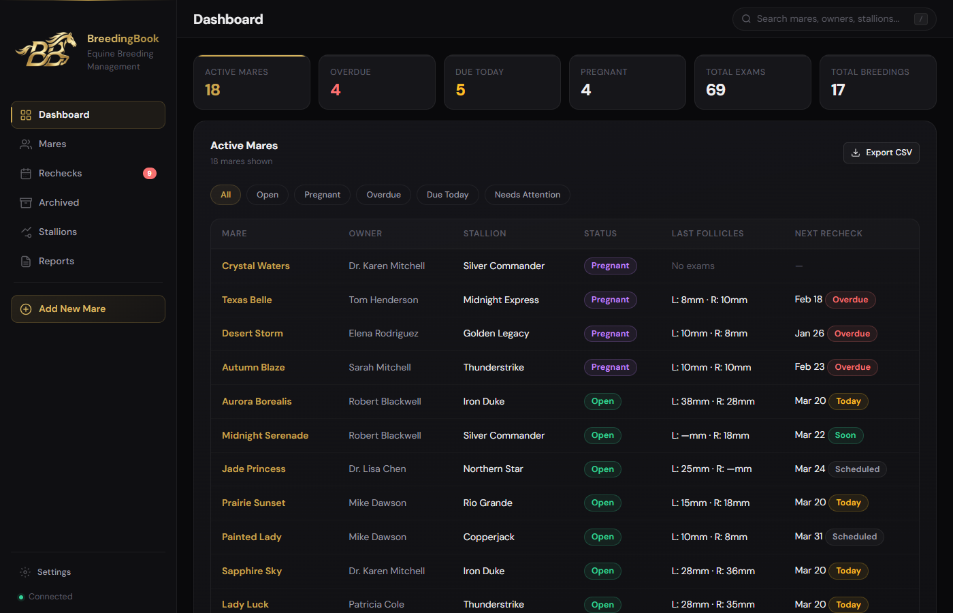Filter mares by Pregnant status
Image resolution: width=953 pixels, height=613 pixels.
tap(323, 195)
